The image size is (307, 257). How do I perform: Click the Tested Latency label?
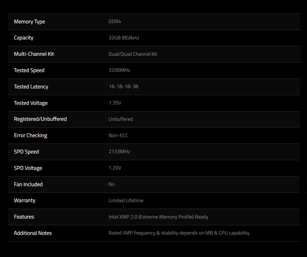pyautogui.click(x=31, y=87)
